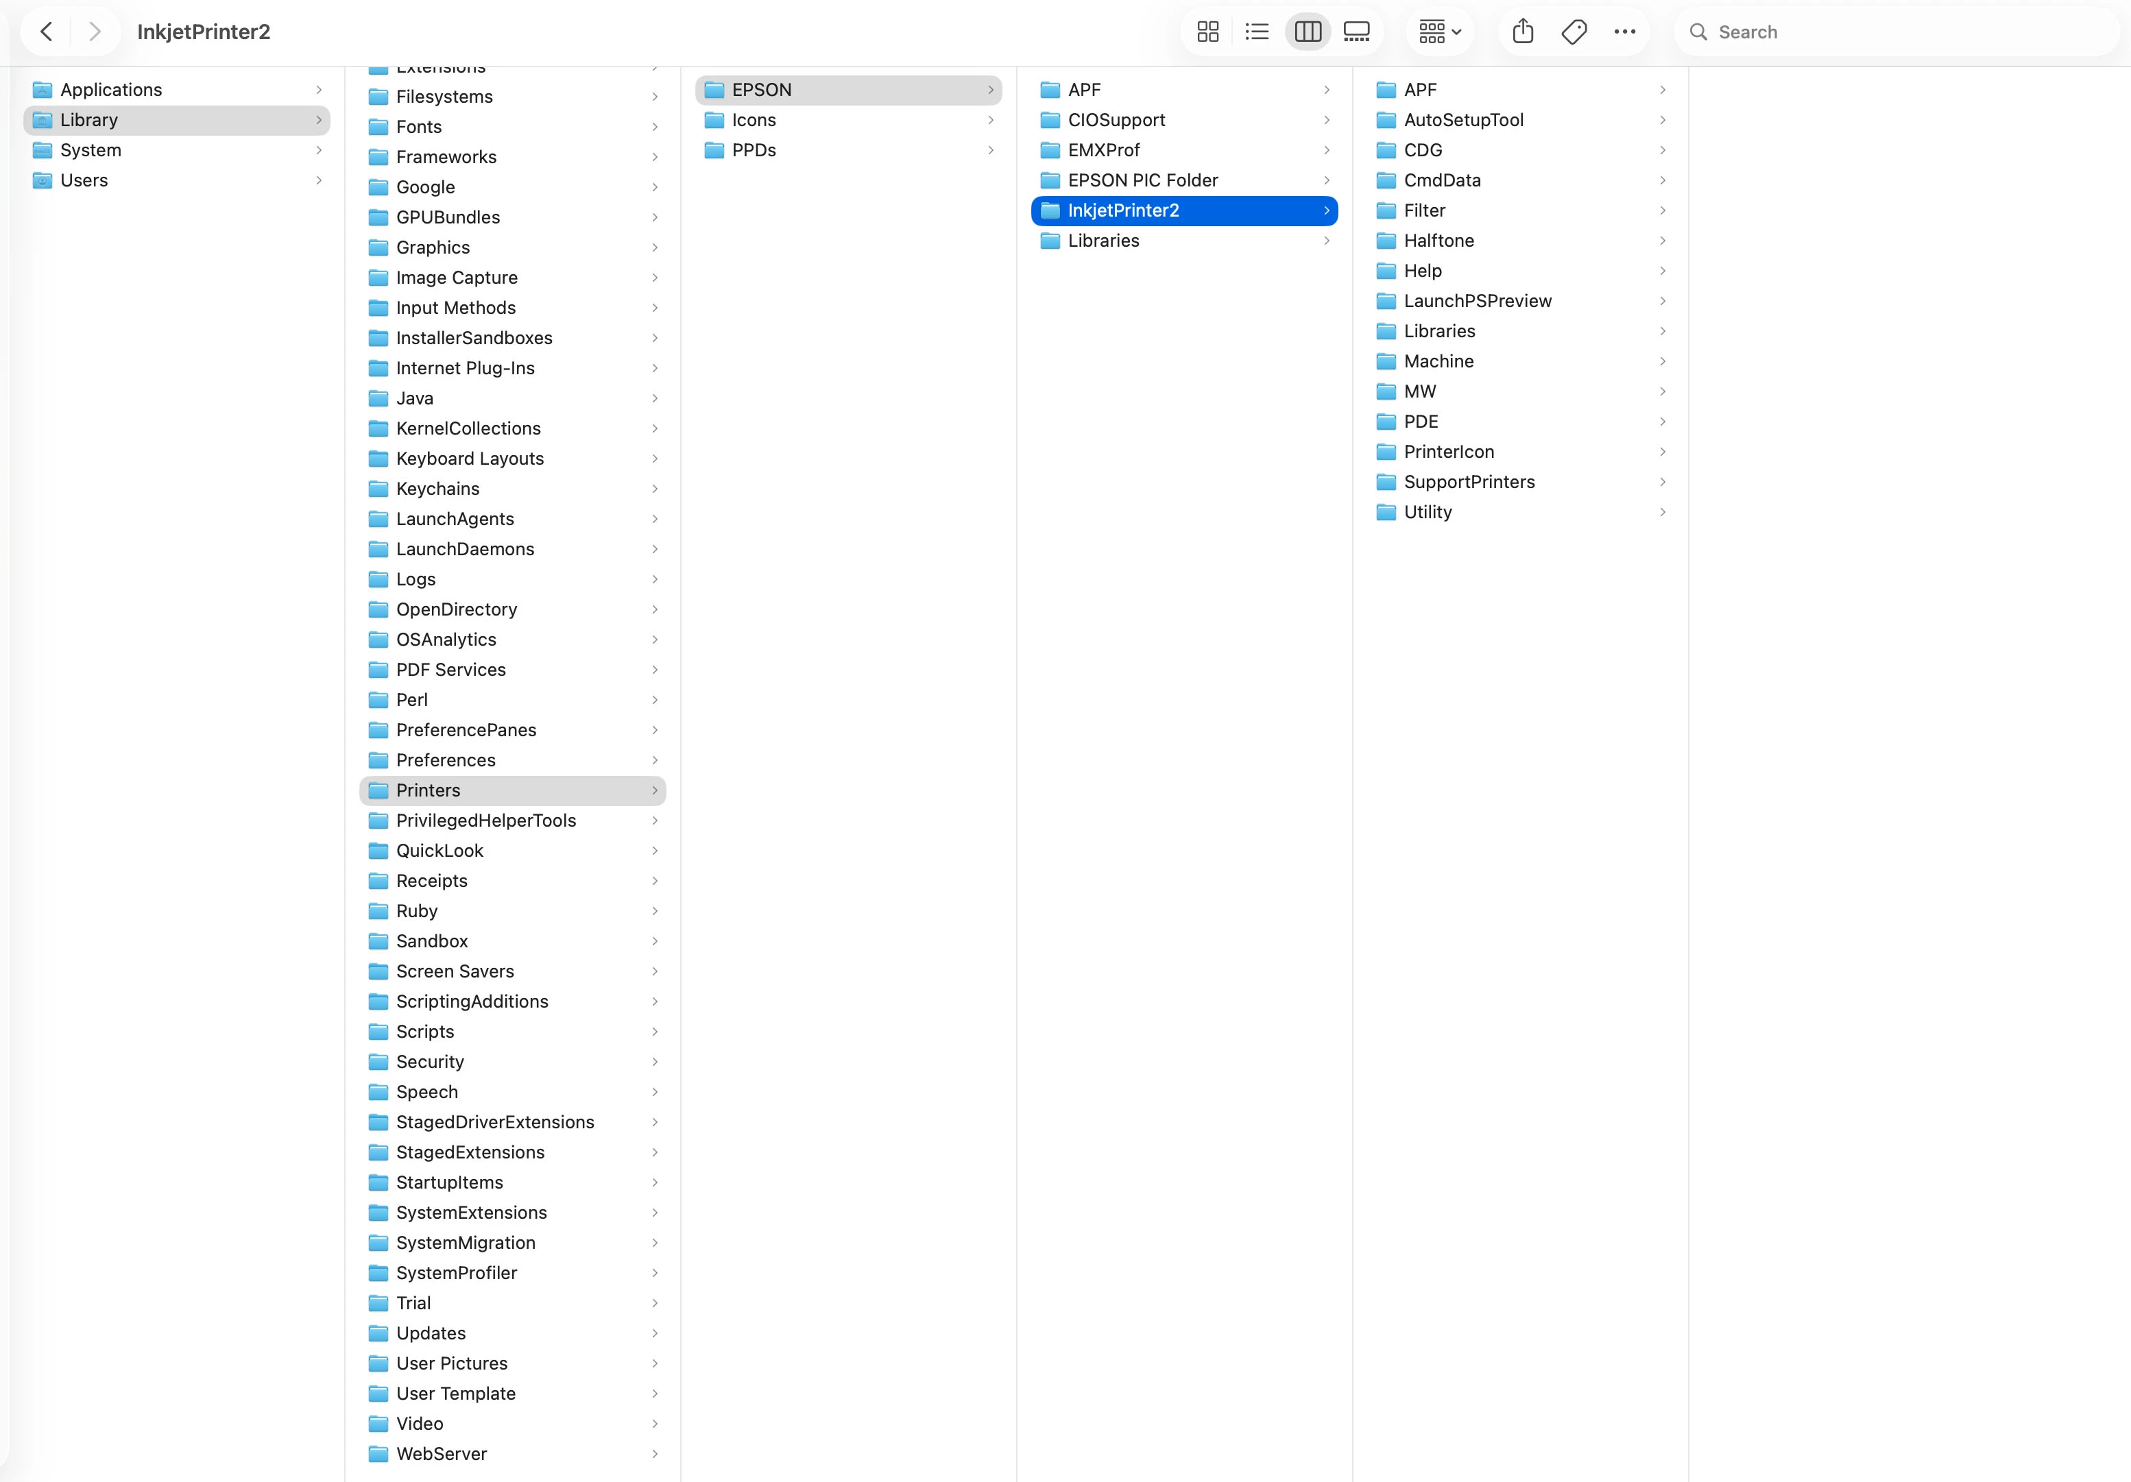Expand the AutoSetupTool folder chevron
The image size is (2131, 1482).
(x=1662, y=121)
